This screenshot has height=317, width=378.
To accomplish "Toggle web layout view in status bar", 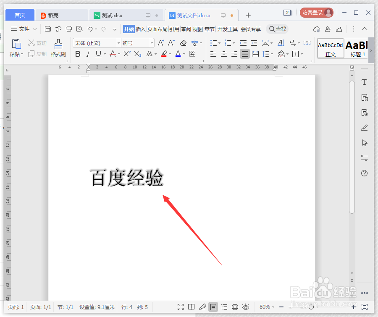I will click(x=235, y=307).
